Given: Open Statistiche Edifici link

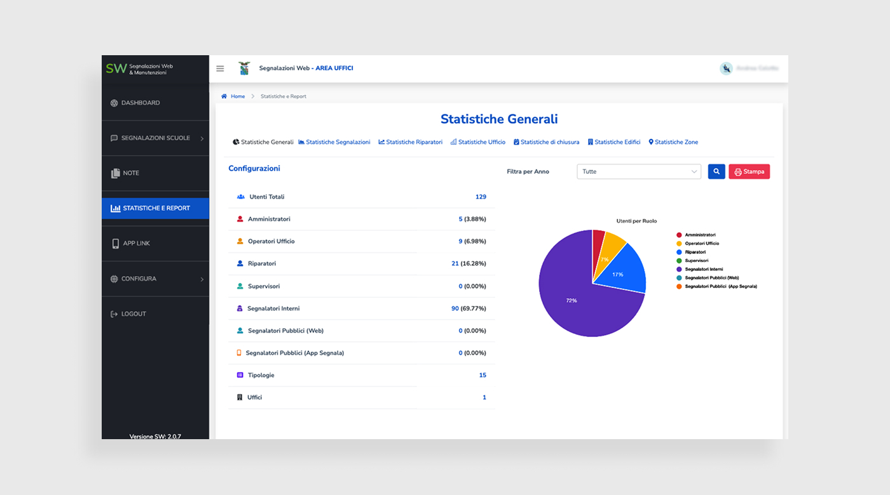Looking at the screenshot, I should 614,142.
